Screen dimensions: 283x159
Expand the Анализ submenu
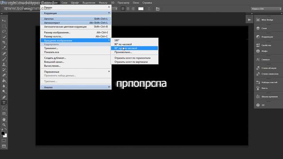[76, 87]
